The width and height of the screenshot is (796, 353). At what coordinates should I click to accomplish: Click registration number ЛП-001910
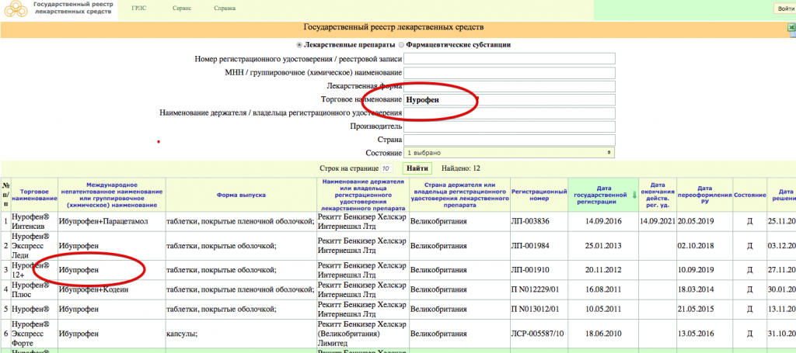click(530, 270)
